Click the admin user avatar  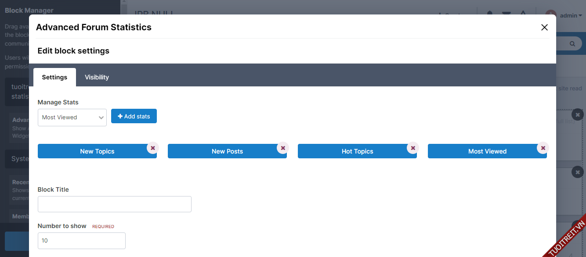pyautogui.click(x=550, y=15)
